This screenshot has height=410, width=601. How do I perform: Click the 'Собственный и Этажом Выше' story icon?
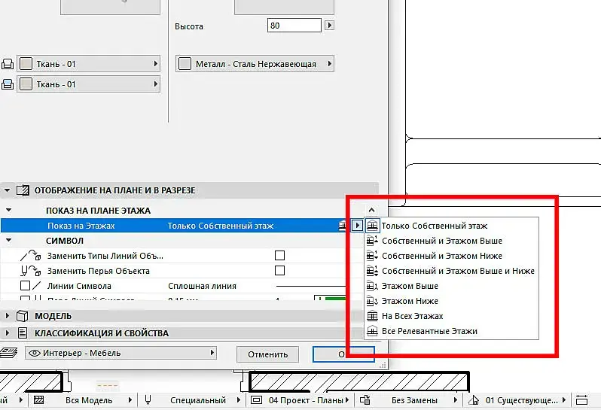(x=372, y=241)
